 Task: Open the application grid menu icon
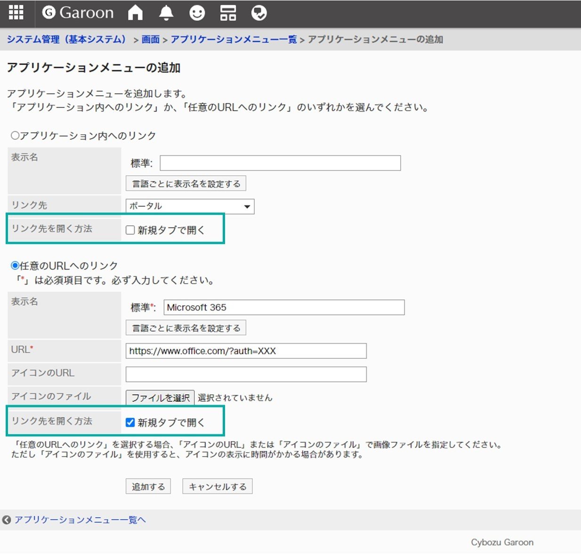point(16,13)
